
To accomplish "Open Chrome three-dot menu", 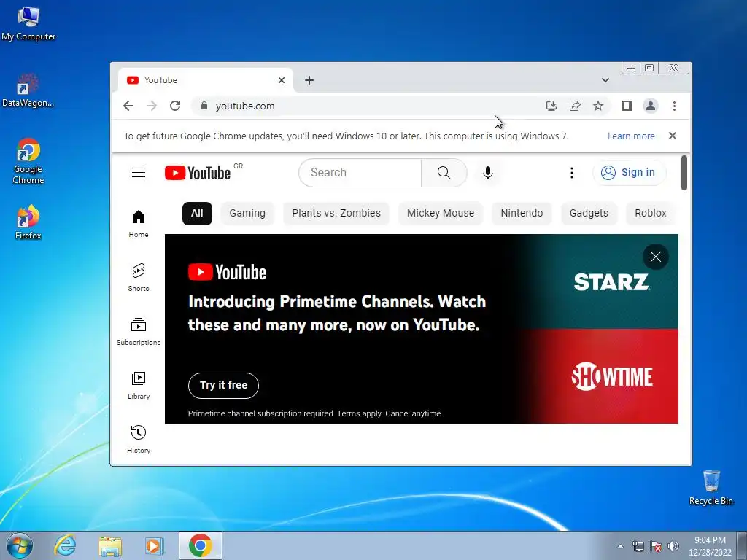I will click(x=674, y=106).
